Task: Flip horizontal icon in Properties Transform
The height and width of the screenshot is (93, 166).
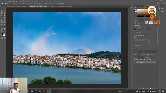Action: pos(147,32)
